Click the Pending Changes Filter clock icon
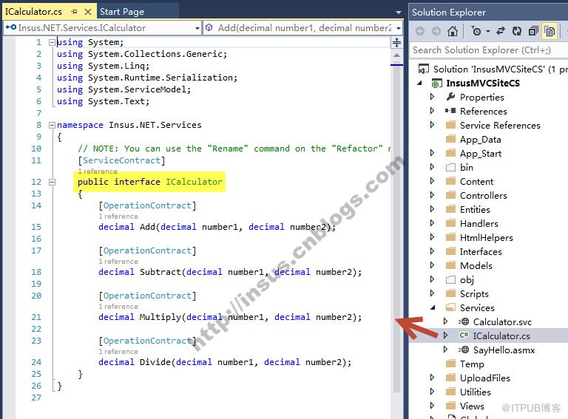The width and height of the screenshot is (568, 419). [x=477, y=32]
